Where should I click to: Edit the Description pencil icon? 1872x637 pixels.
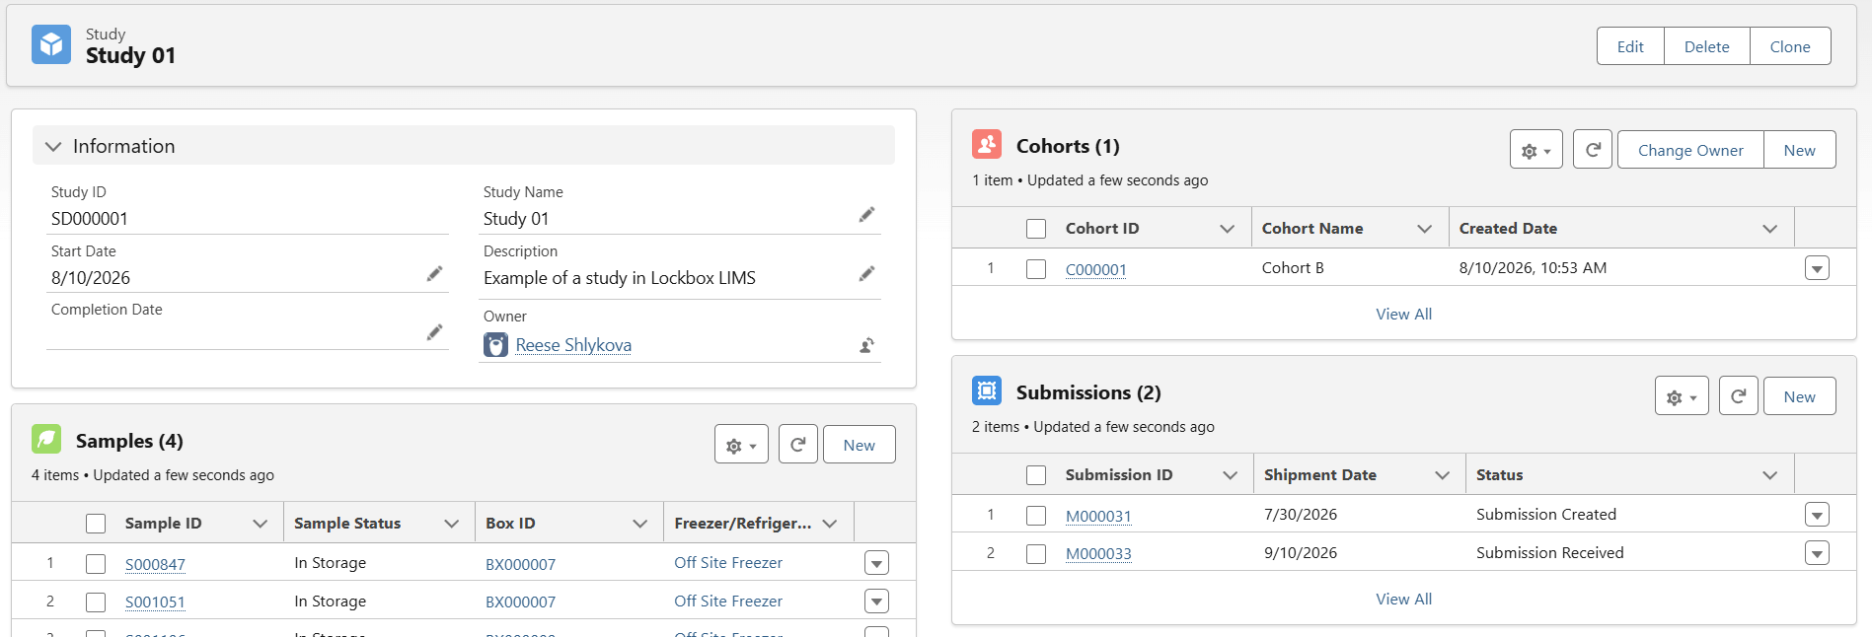[866, 274]
